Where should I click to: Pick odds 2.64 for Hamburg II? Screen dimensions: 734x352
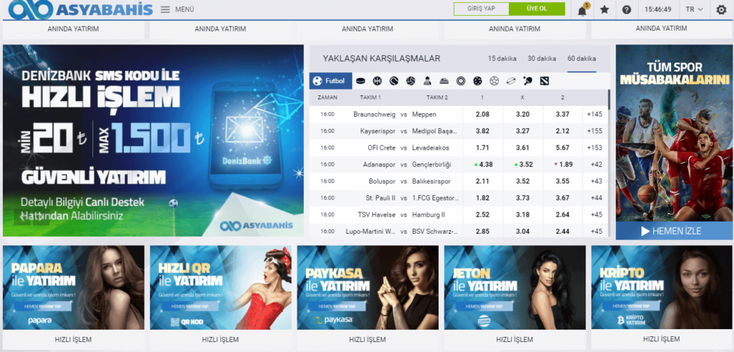pyautogui.click(x=563, y=215)
